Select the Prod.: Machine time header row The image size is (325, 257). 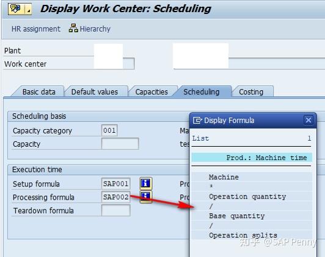(252, 158)
